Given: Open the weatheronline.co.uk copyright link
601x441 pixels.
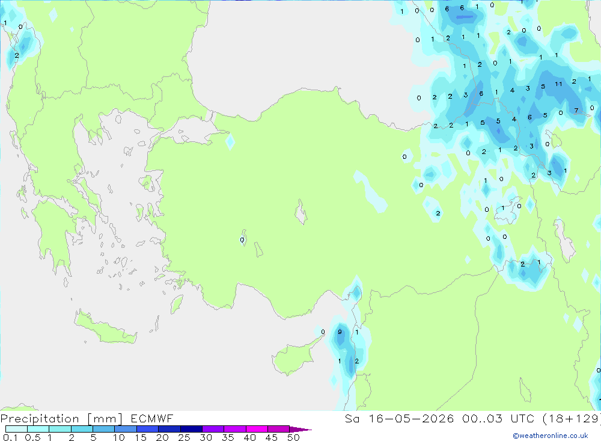Looking at the screenshot, I should click(x=551, y=436).
